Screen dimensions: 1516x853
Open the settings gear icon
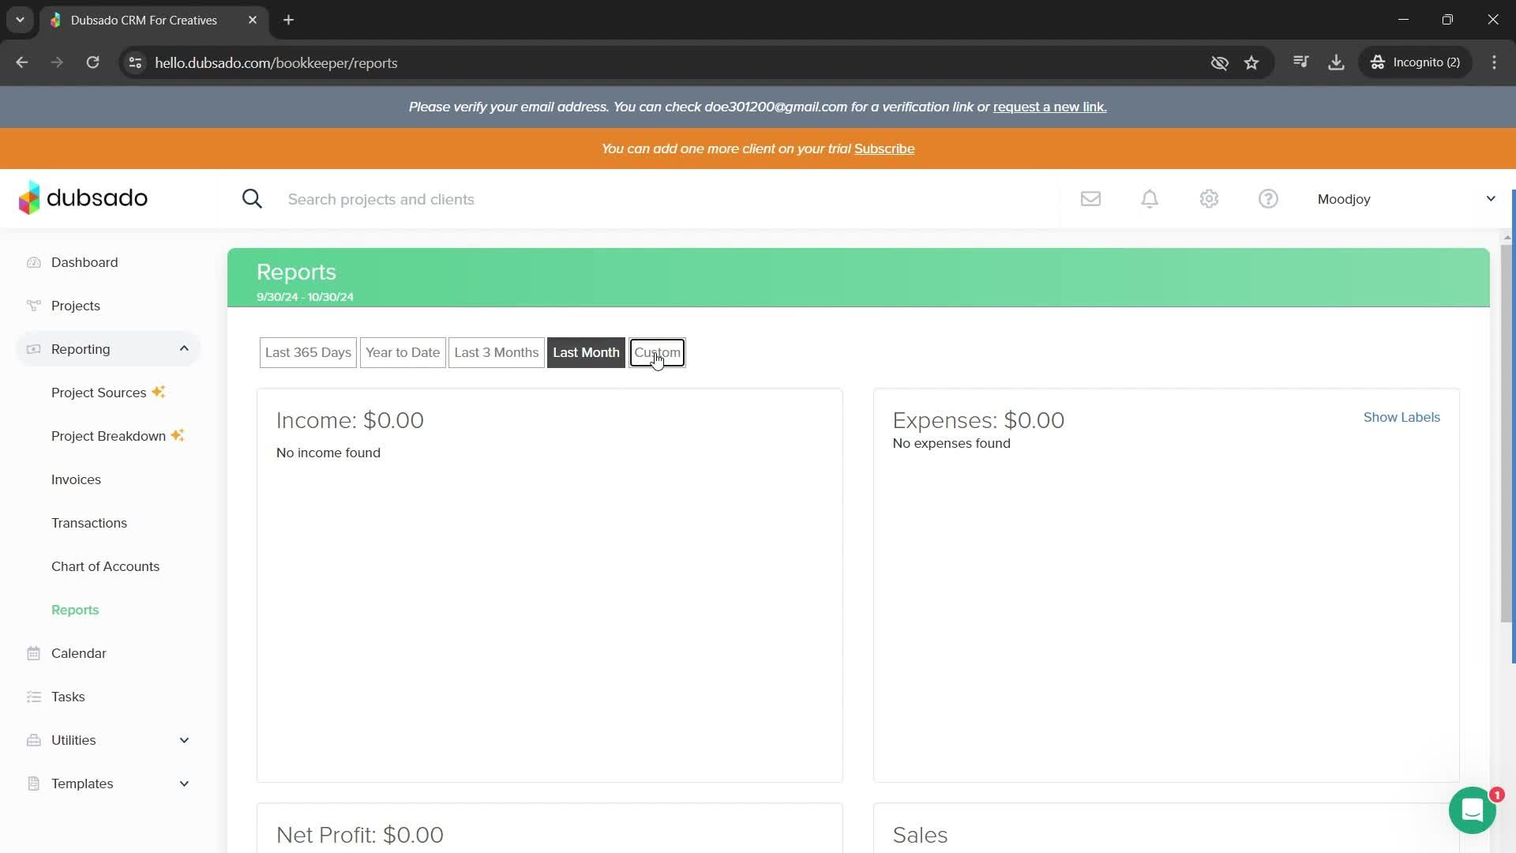[x=1209, y=199]
